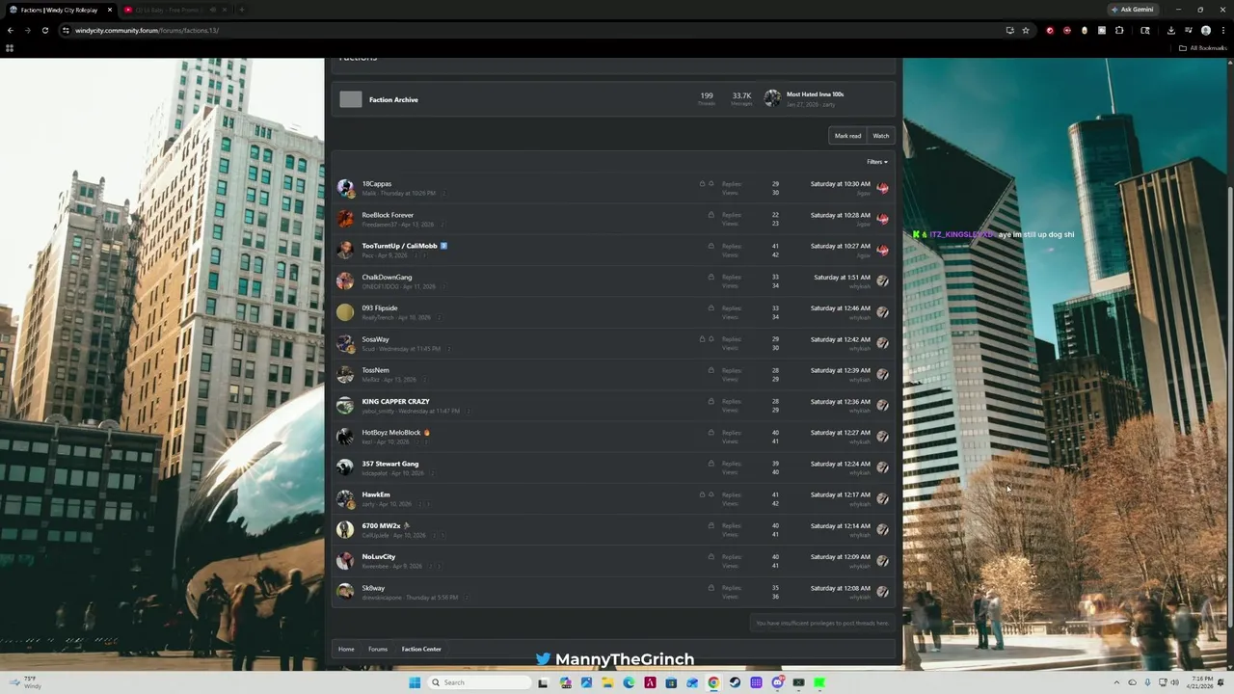The width and height of the screenshot is (1234, 694).
Task: Open Discord from the taskbar
Action: 777,682
